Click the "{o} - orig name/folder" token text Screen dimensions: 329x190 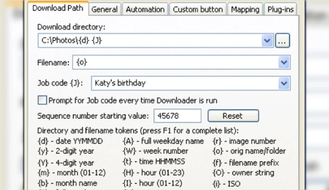tap(249, 151)
